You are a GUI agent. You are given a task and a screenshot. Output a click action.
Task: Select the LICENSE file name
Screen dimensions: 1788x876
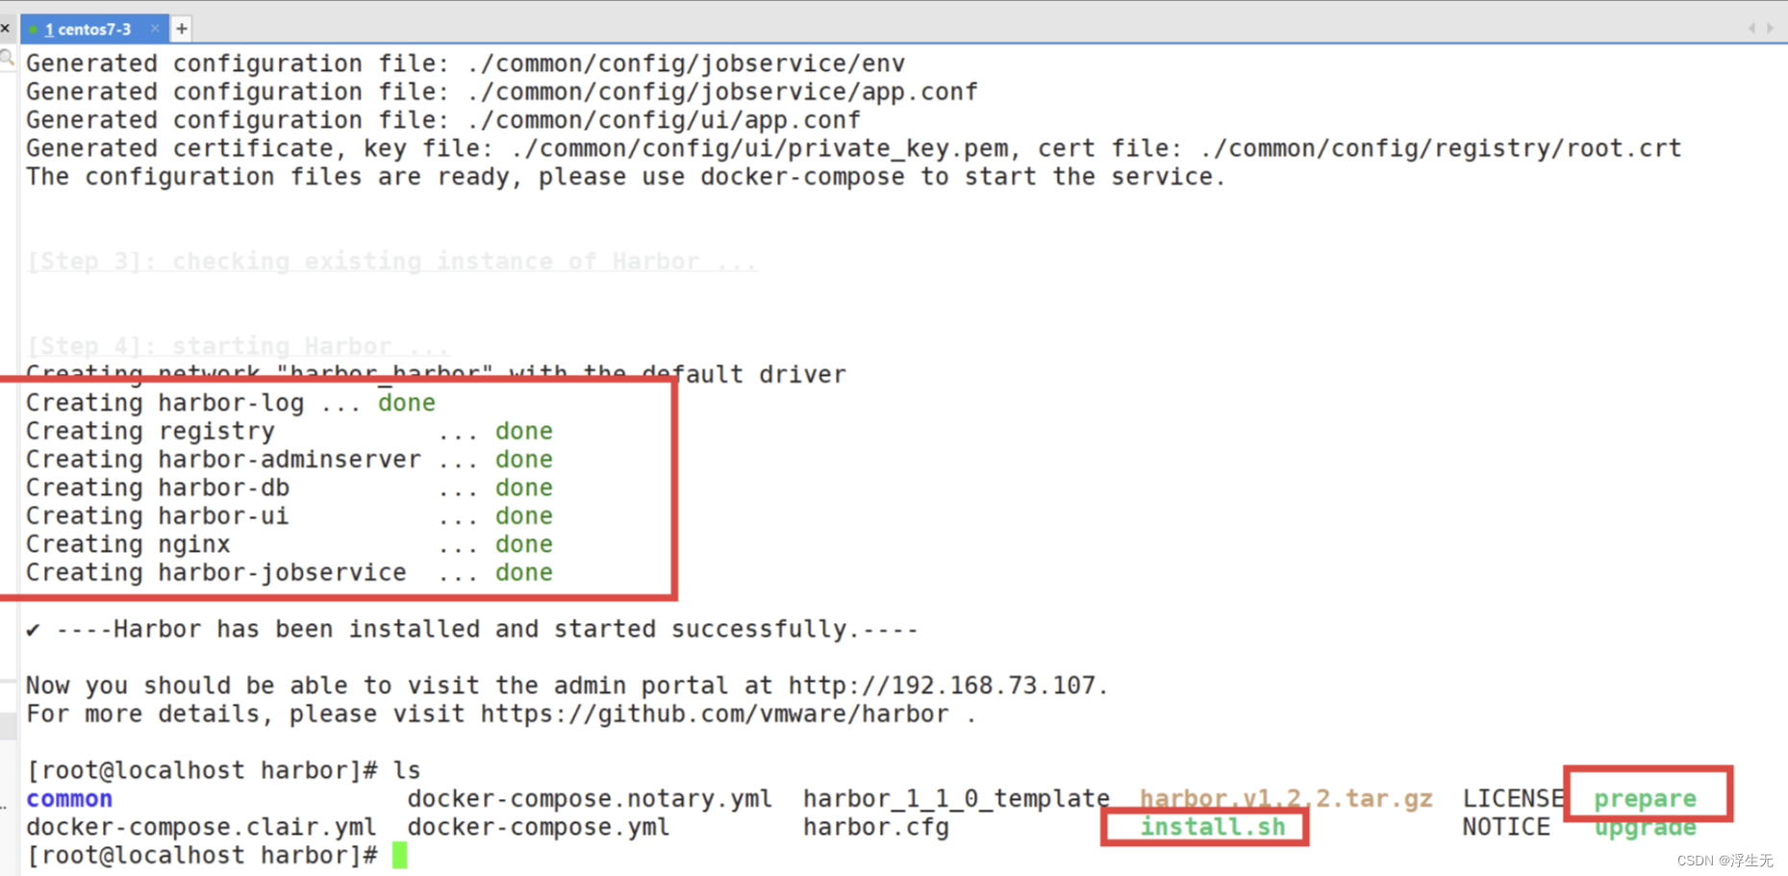coord(1513,799)
